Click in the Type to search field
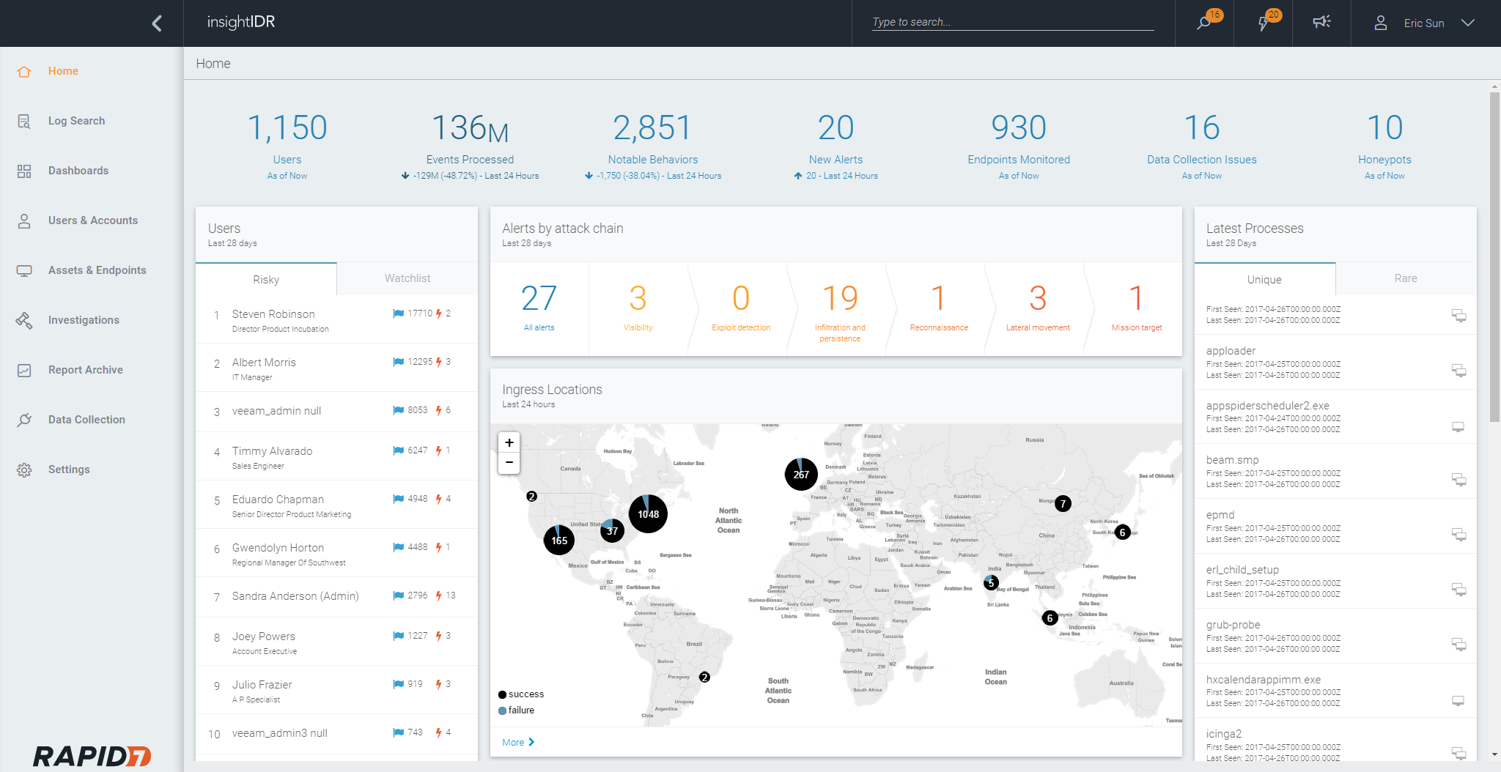This screenshot has height=772, width=1501. pyautogui.click(x=1012, y=22)
